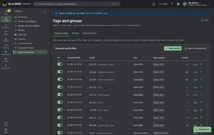214x135 pixels.
Task: Open the Equipment types menu item
Action: tap(30, 48)
